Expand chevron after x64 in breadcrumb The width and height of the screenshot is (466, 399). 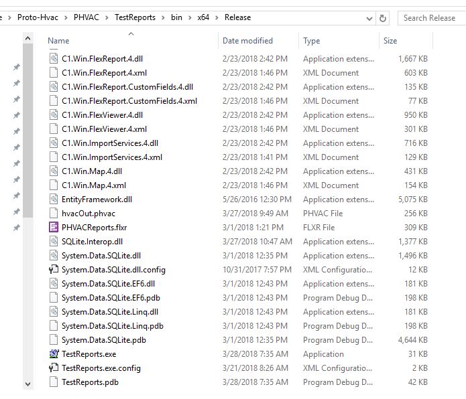pyautogui.click(x=217, y=18)
